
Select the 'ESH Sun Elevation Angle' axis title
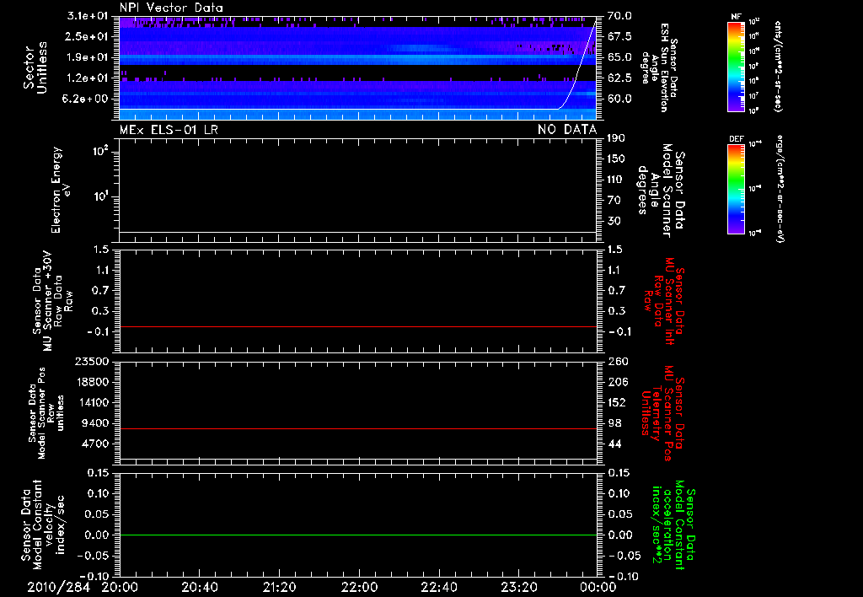(x=659, y=67)
